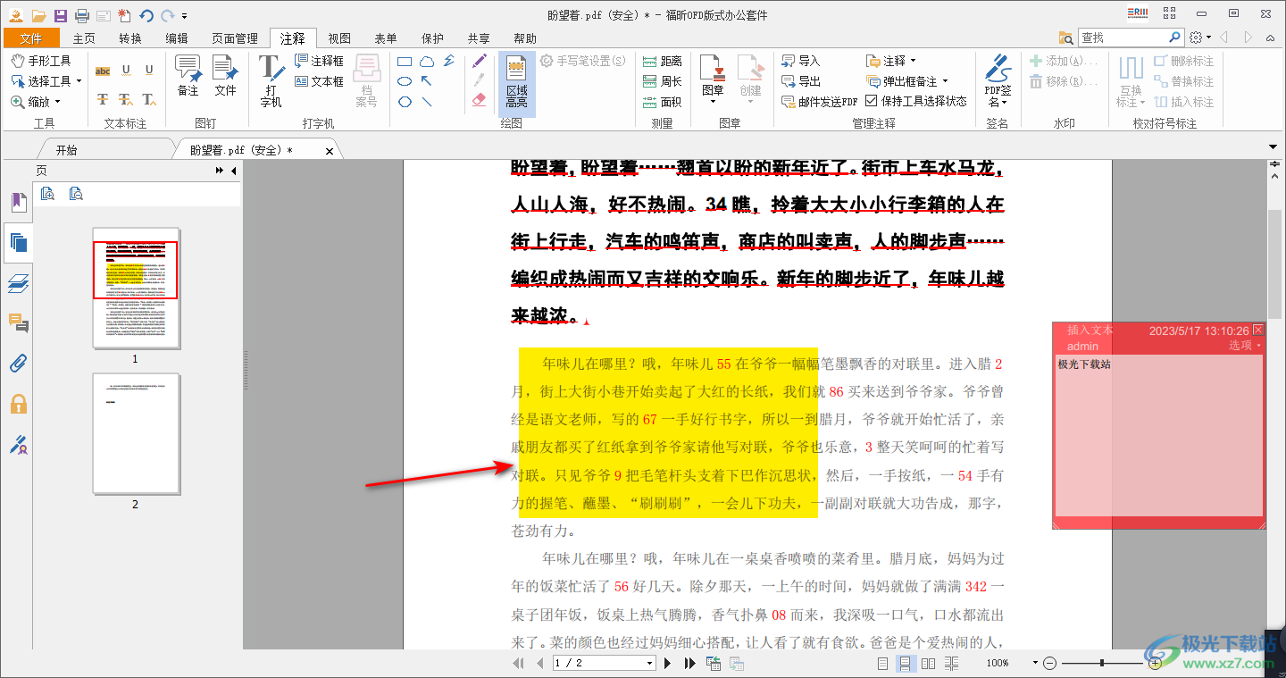Click the zoom in plus button
1286x678 pixels.
click(x=1155, y=663)
